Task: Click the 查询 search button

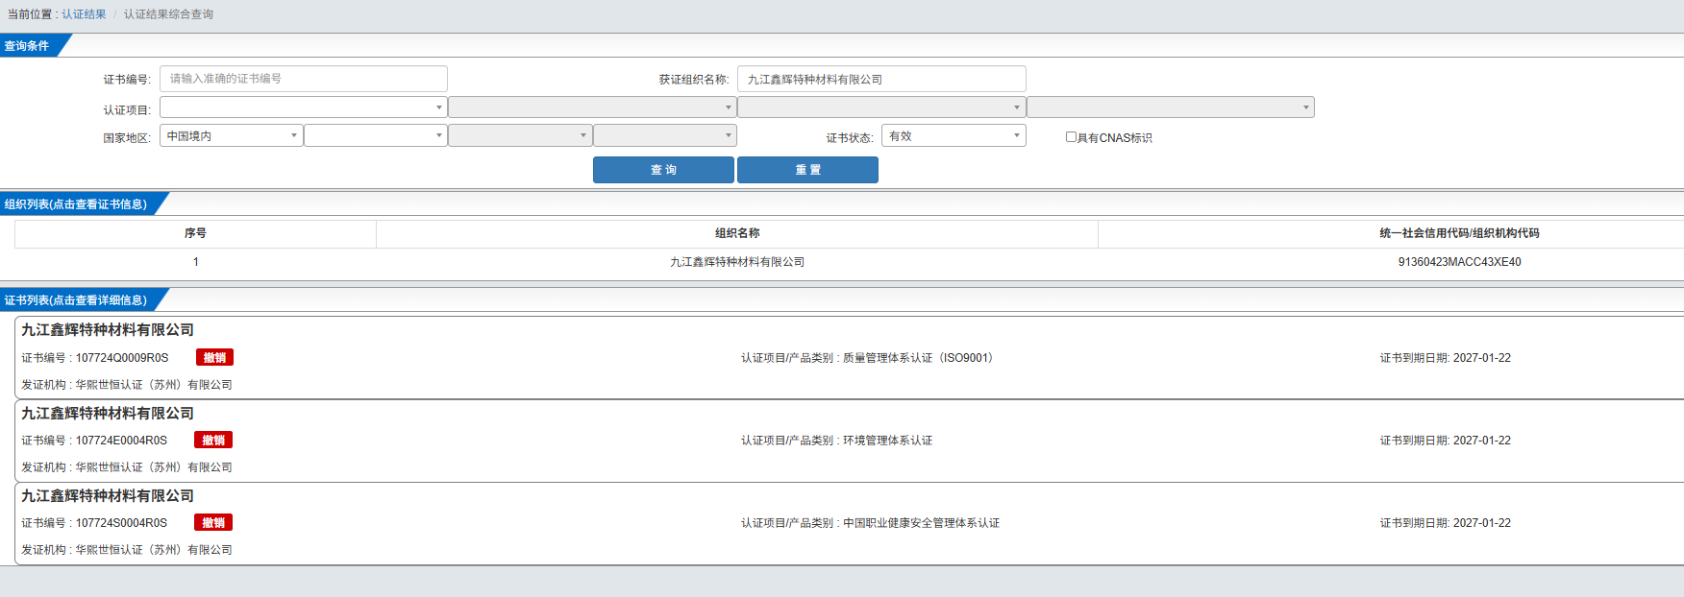Action: (x=663, y=170)
